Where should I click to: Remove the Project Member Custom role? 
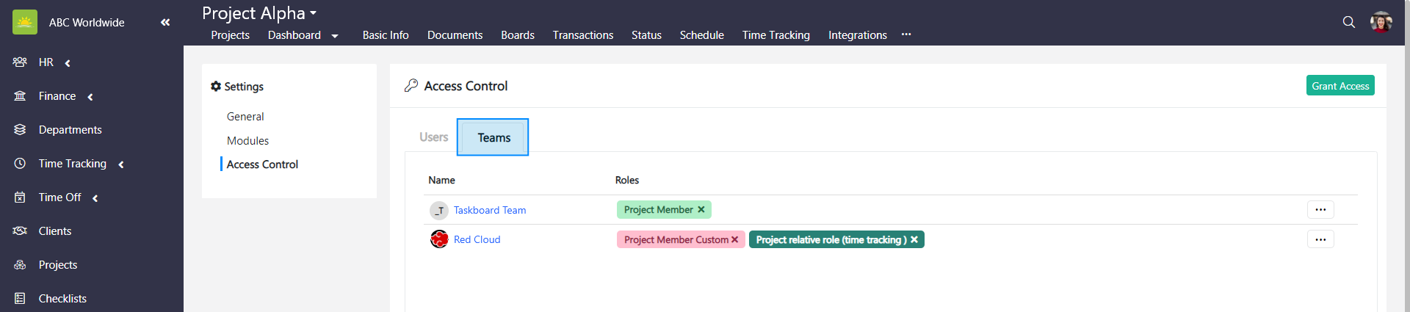[734, 239]
